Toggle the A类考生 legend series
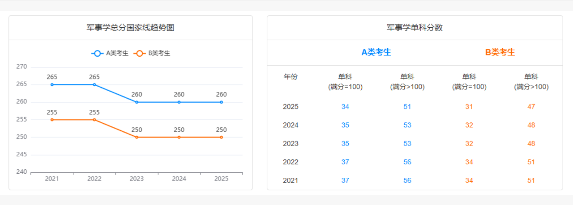Viewport: 573px width, 205px height. [110, 53]
